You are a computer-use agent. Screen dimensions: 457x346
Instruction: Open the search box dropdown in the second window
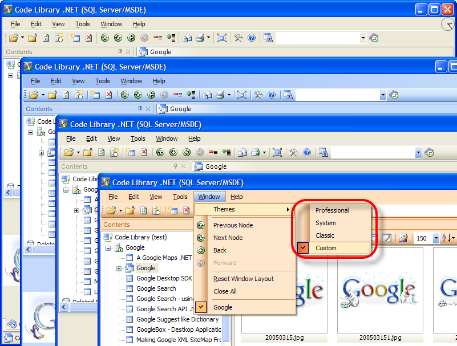pyautogui.click(x=383, y=95)
